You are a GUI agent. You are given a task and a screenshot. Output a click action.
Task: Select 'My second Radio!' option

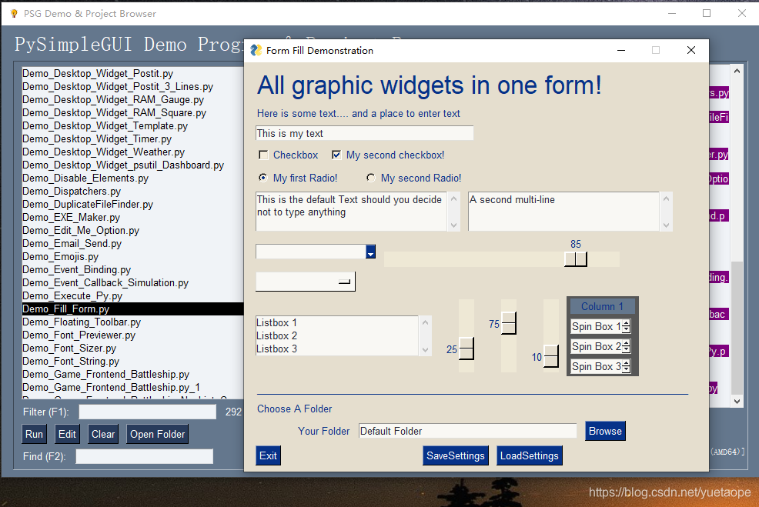pyautogui.click(x=371, y=178)
